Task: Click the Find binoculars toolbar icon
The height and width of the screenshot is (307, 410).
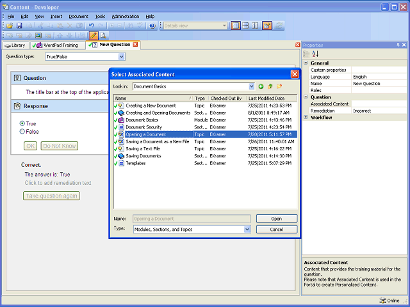Action: pyautogui.click(x=131, y=26)
